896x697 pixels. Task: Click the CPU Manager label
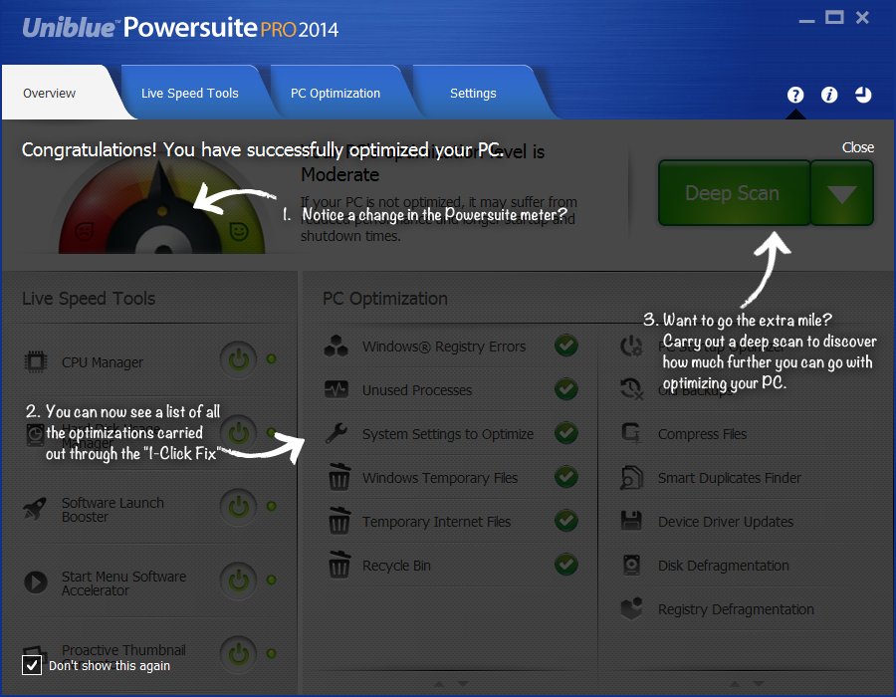103,362
